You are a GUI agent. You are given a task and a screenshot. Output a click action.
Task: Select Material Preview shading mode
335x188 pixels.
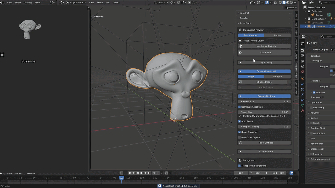[x=288, y=2]
